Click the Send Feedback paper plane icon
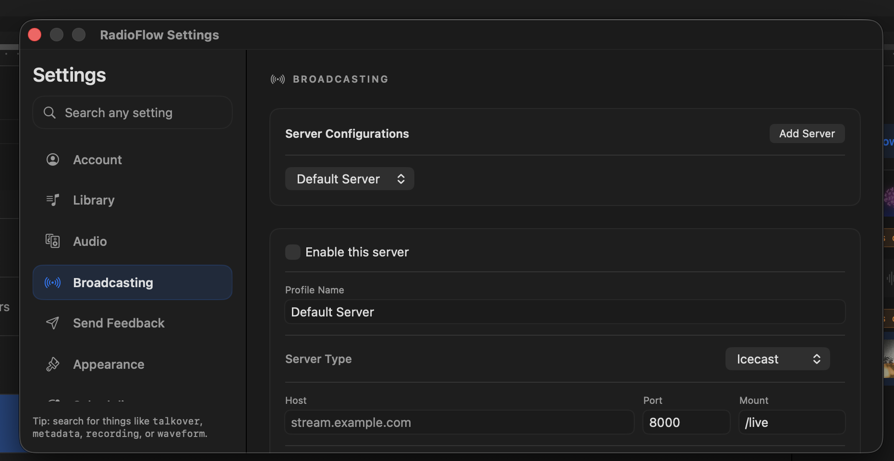This screenshot has width=894, height=461. pyautogui.click(x=53, y=323)
